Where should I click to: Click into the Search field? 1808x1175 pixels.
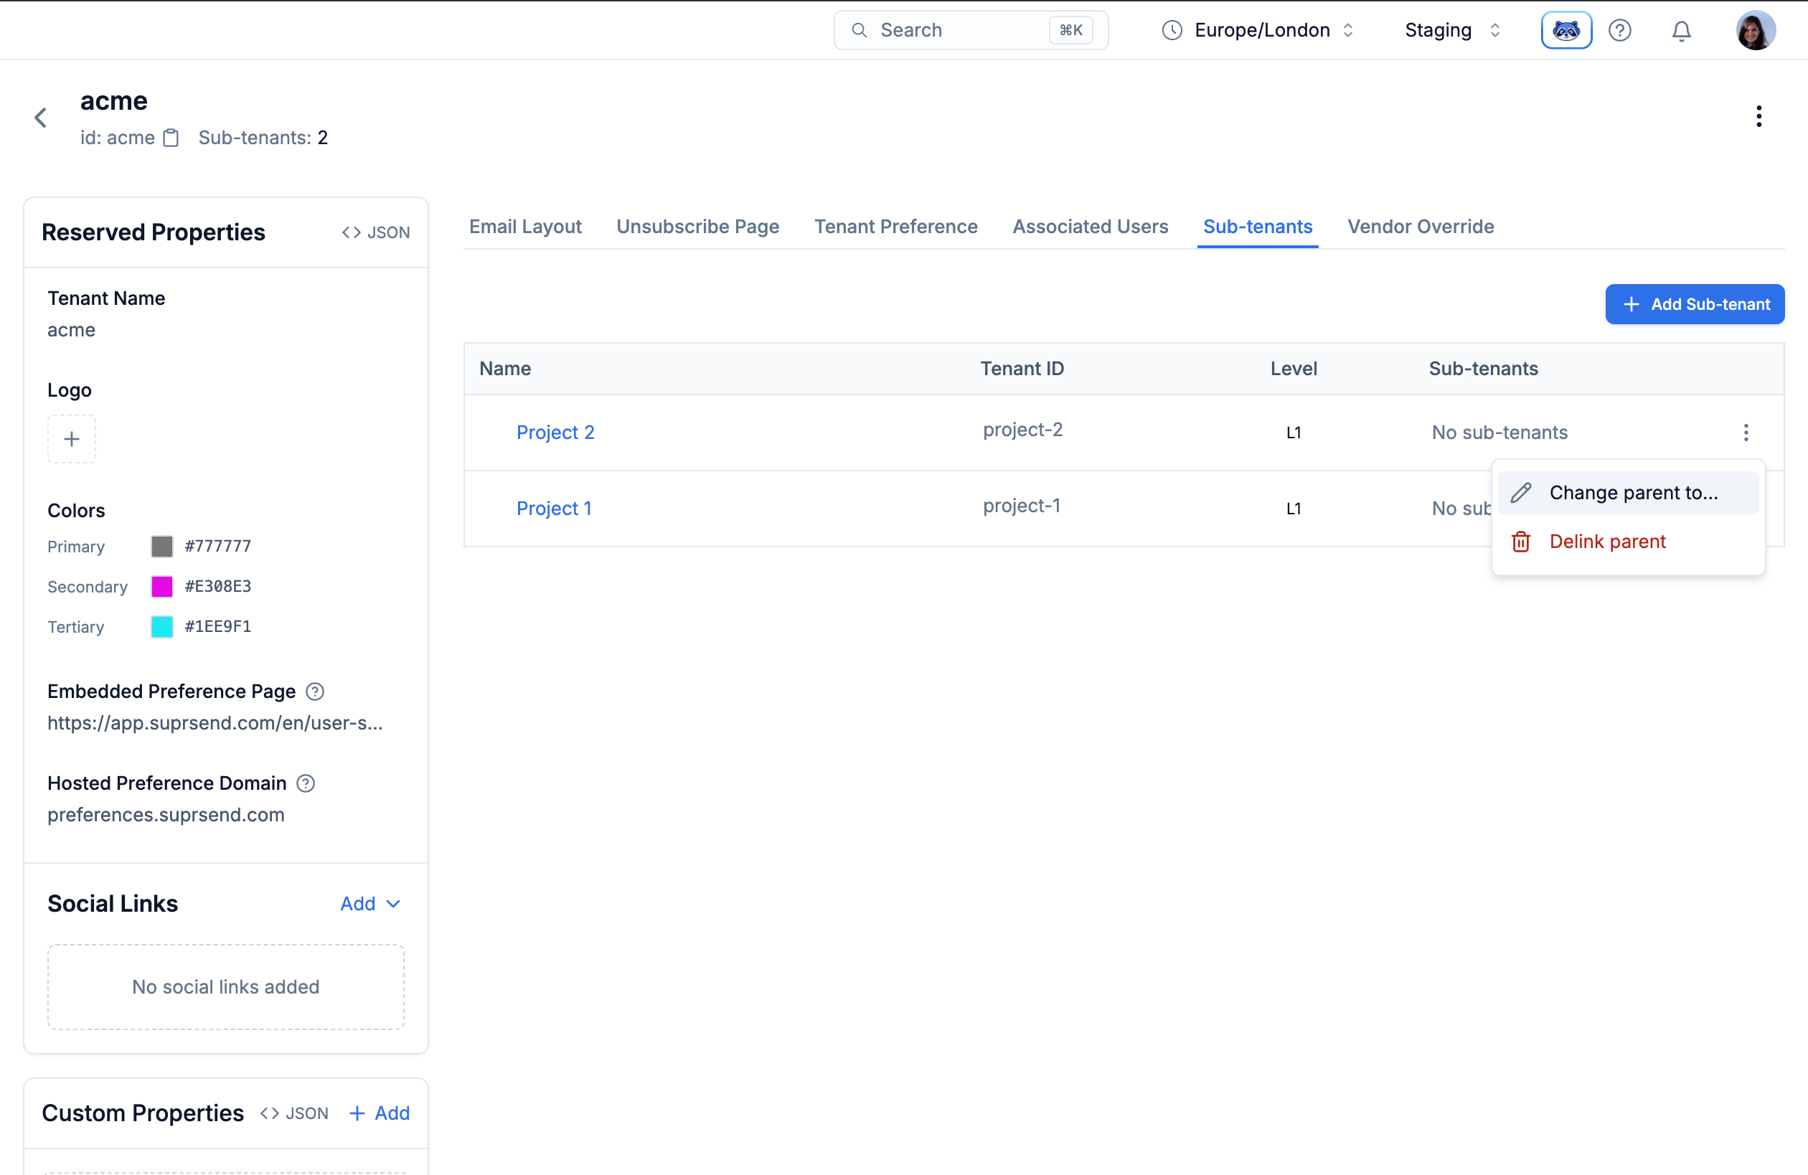click(970, 30)
